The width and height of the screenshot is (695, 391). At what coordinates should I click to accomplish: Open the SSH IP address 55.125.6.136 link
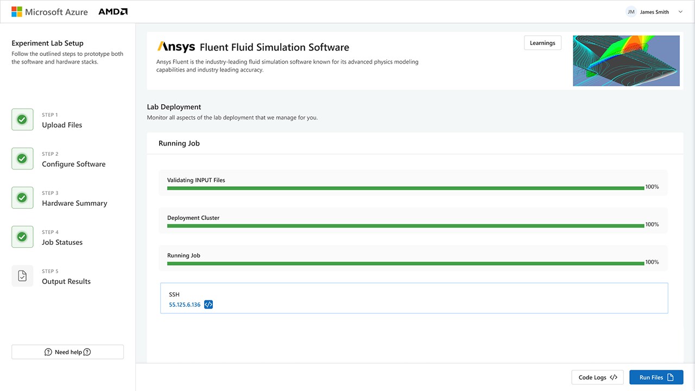coord(185,305)
